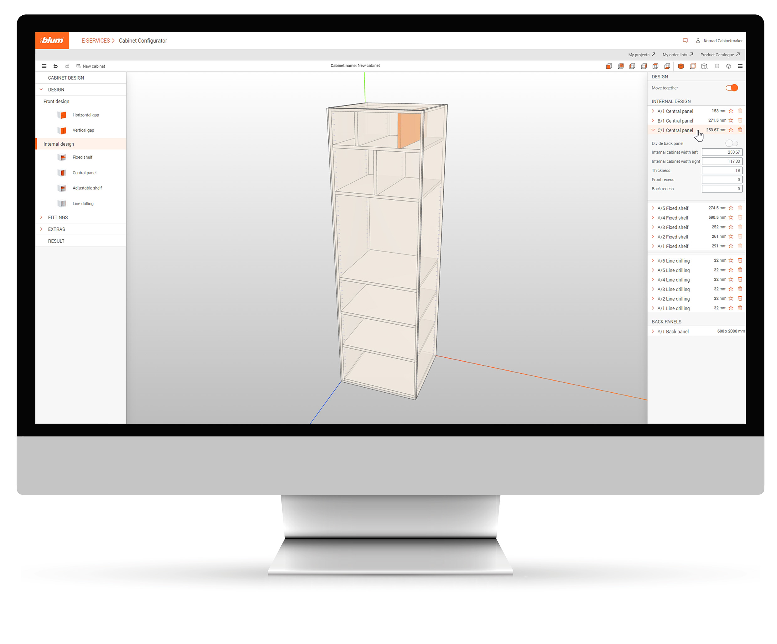Open the help question mark icon
Viewport: 777px width, 644px height.
[728, 66]
